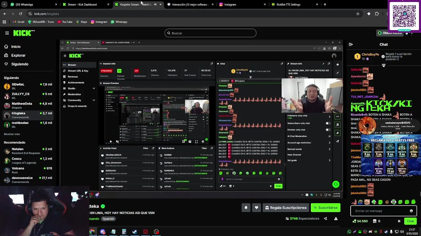Click the browser address bar URL
Screen dimensions: 421x236
click(x=47, y=14)
